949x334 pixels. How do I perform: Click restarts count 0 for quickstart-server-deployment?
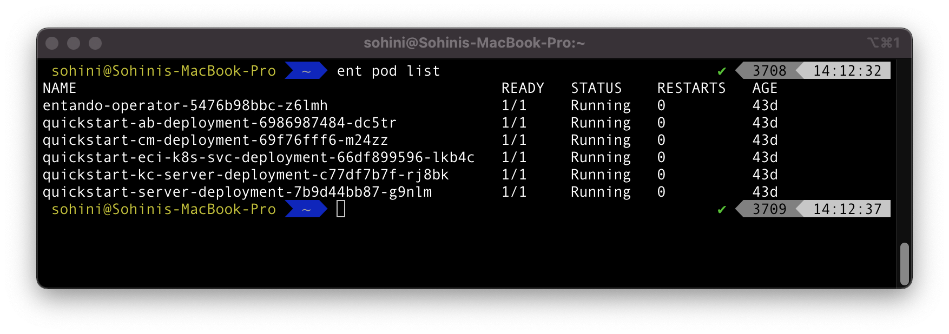click(661, 192)
